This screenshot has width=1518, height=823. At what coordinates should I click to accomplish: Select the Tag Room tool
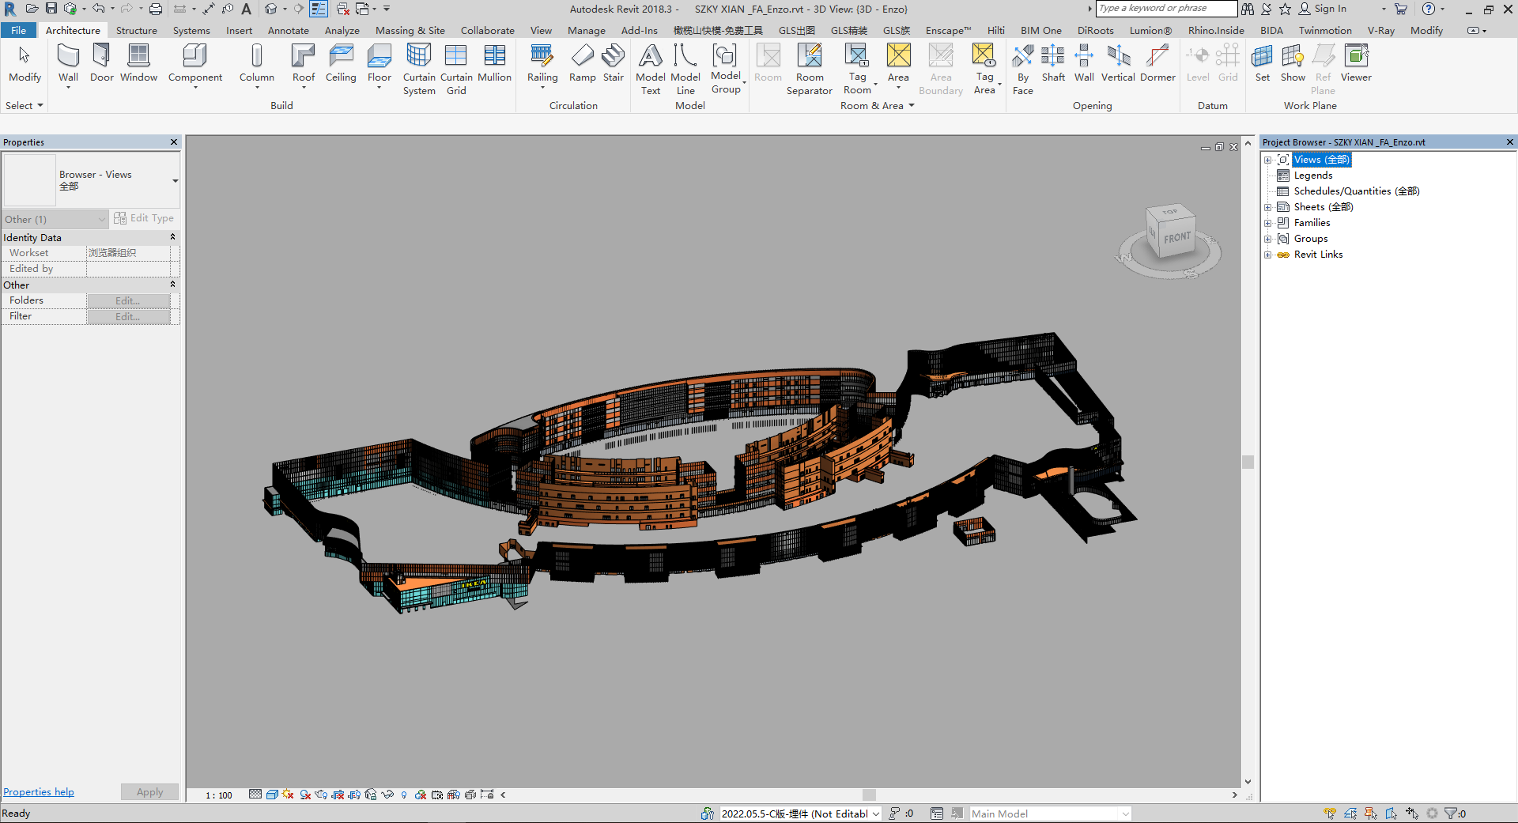[x=857, y=70]
